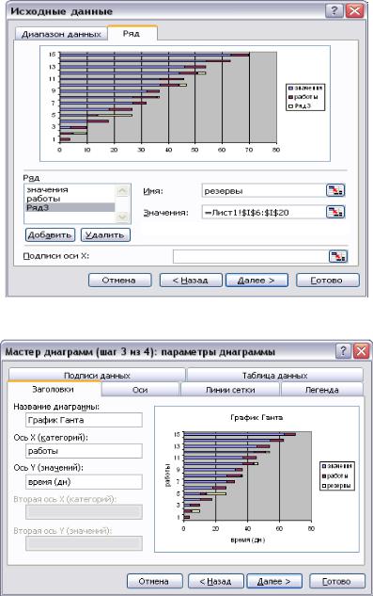The width and height of the screenshot is (373, 596).
Task: Click the Удалить button
Action: click(105, 234)
